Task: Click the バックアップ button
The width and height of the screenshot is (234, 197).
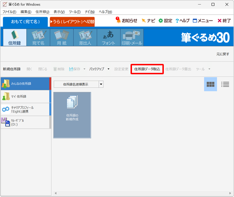Action: (x=96, y=69)
